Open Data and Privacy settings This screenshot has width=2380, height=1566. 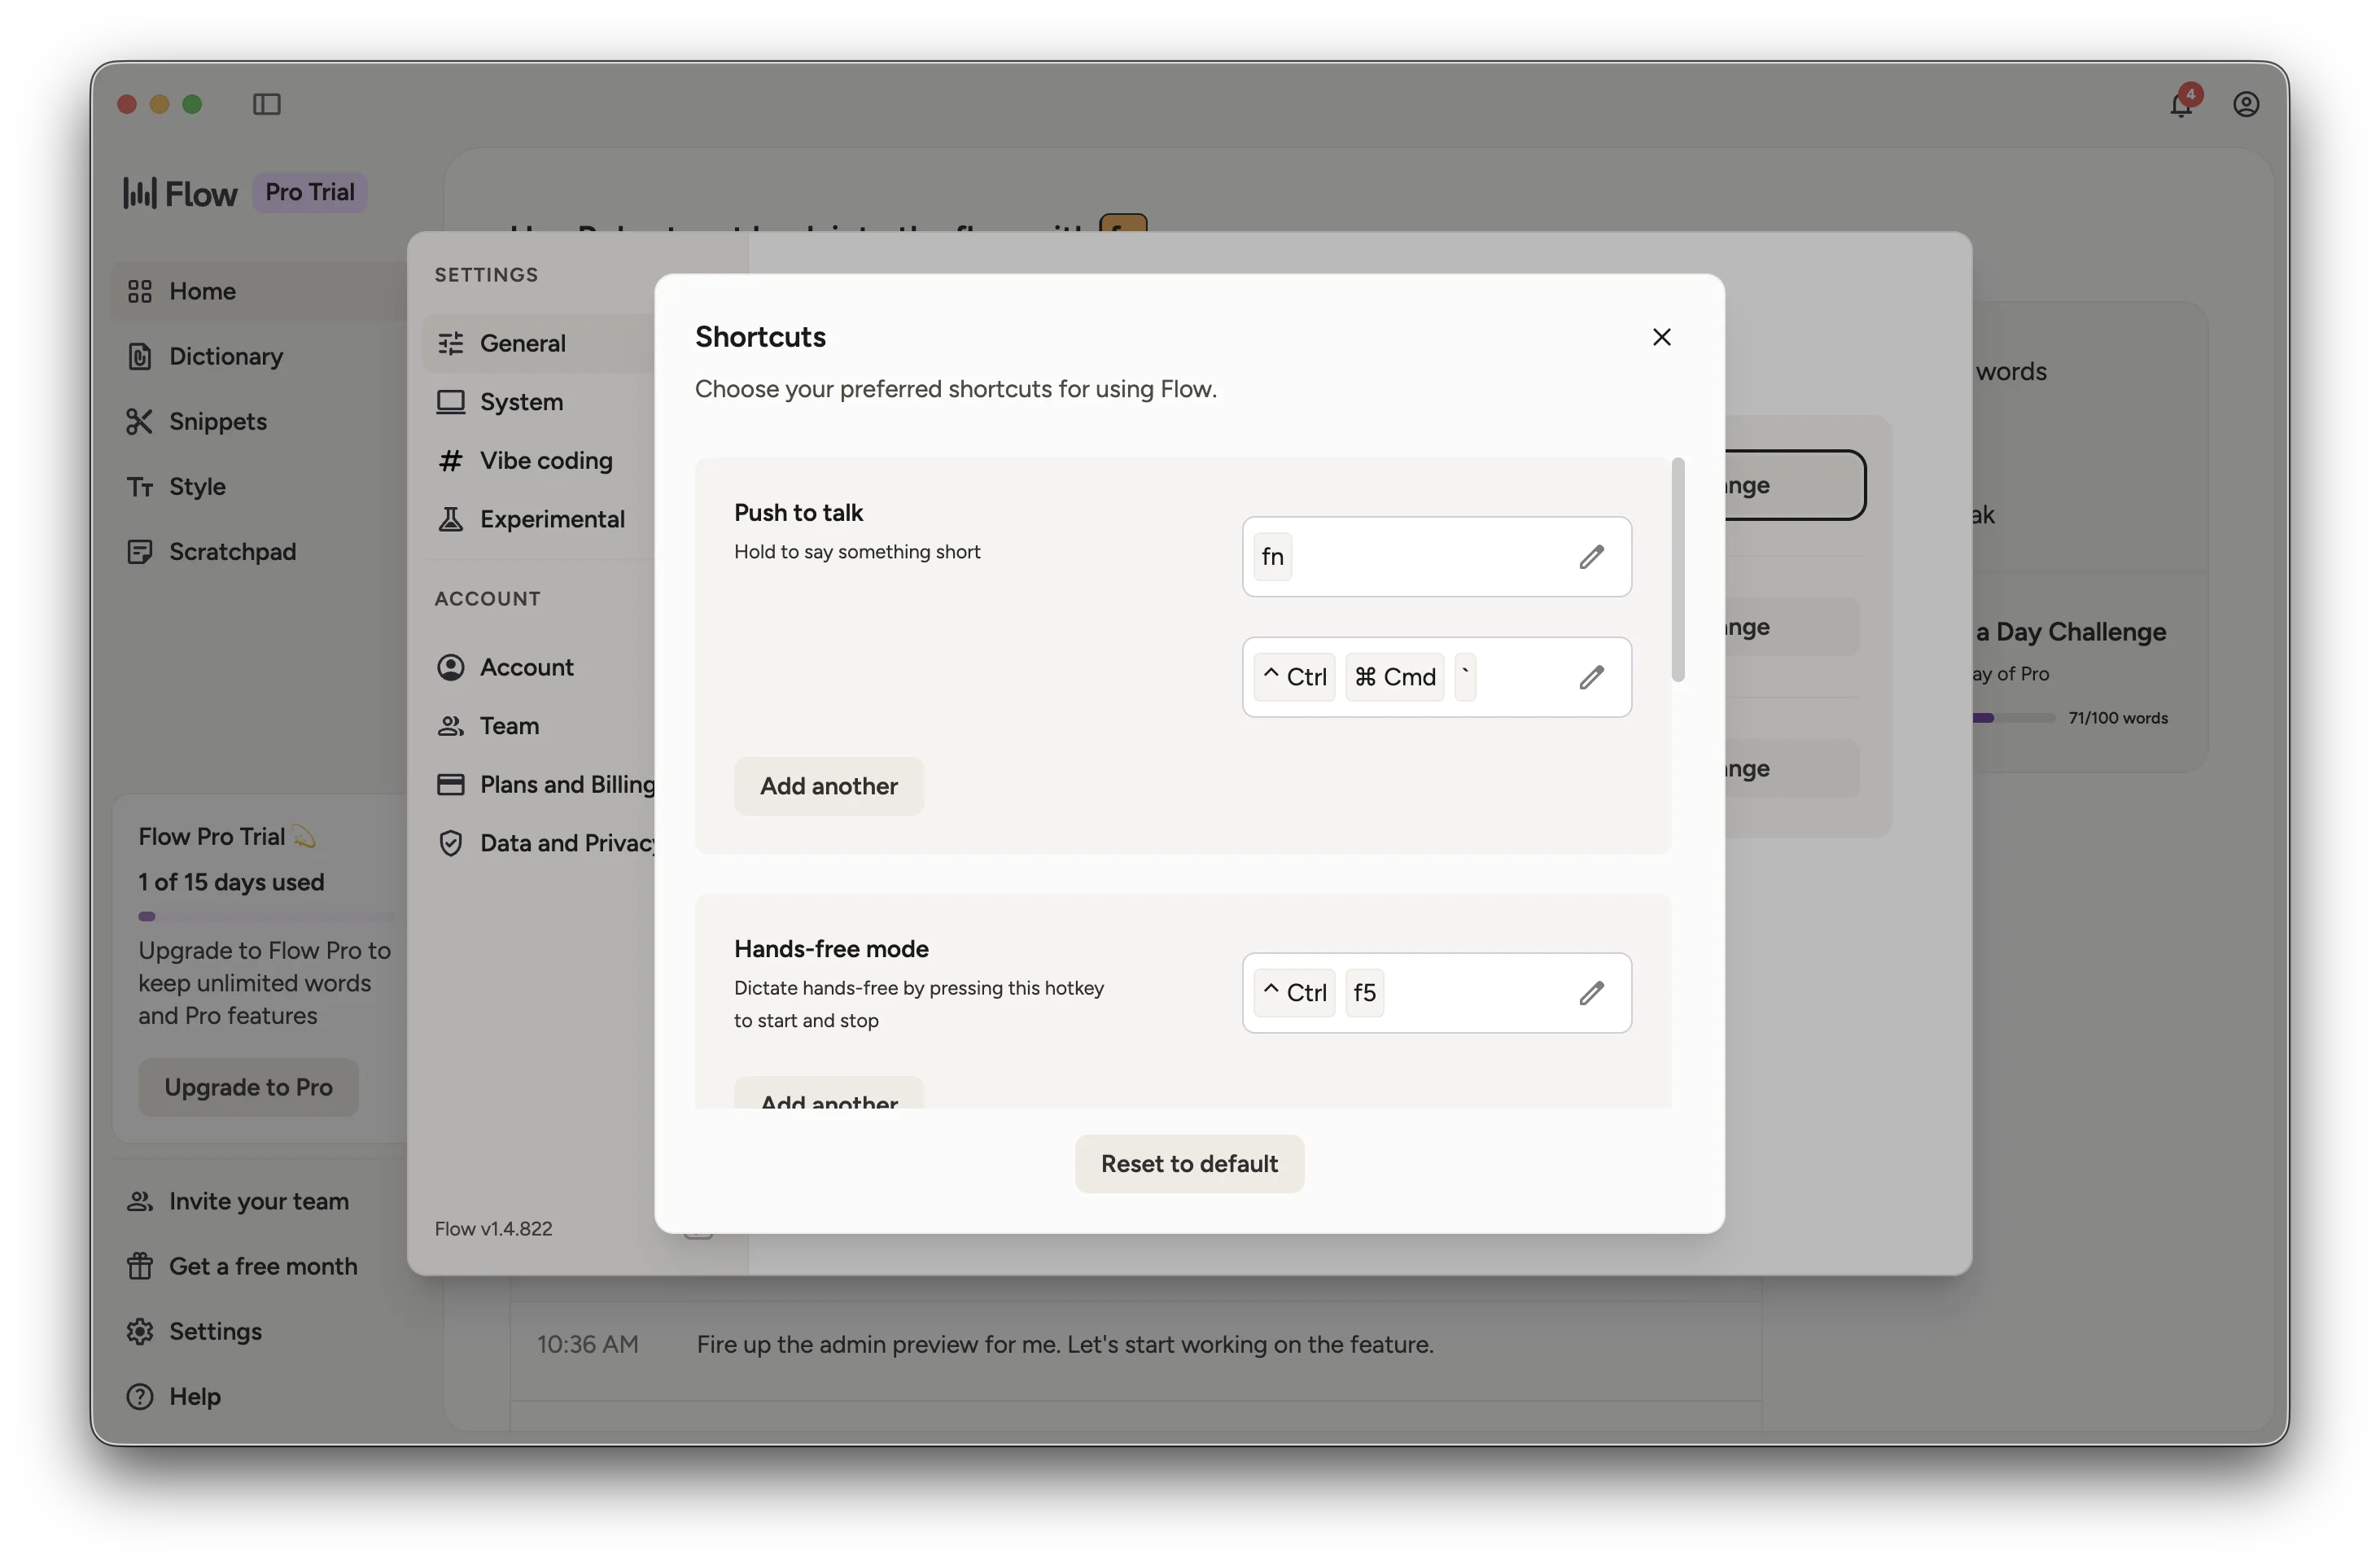(x=566, y=843)
